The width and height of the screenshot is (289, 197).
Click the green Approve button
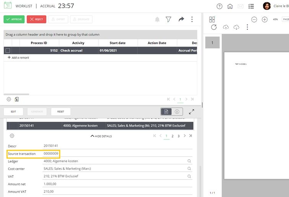pos(14,19)
